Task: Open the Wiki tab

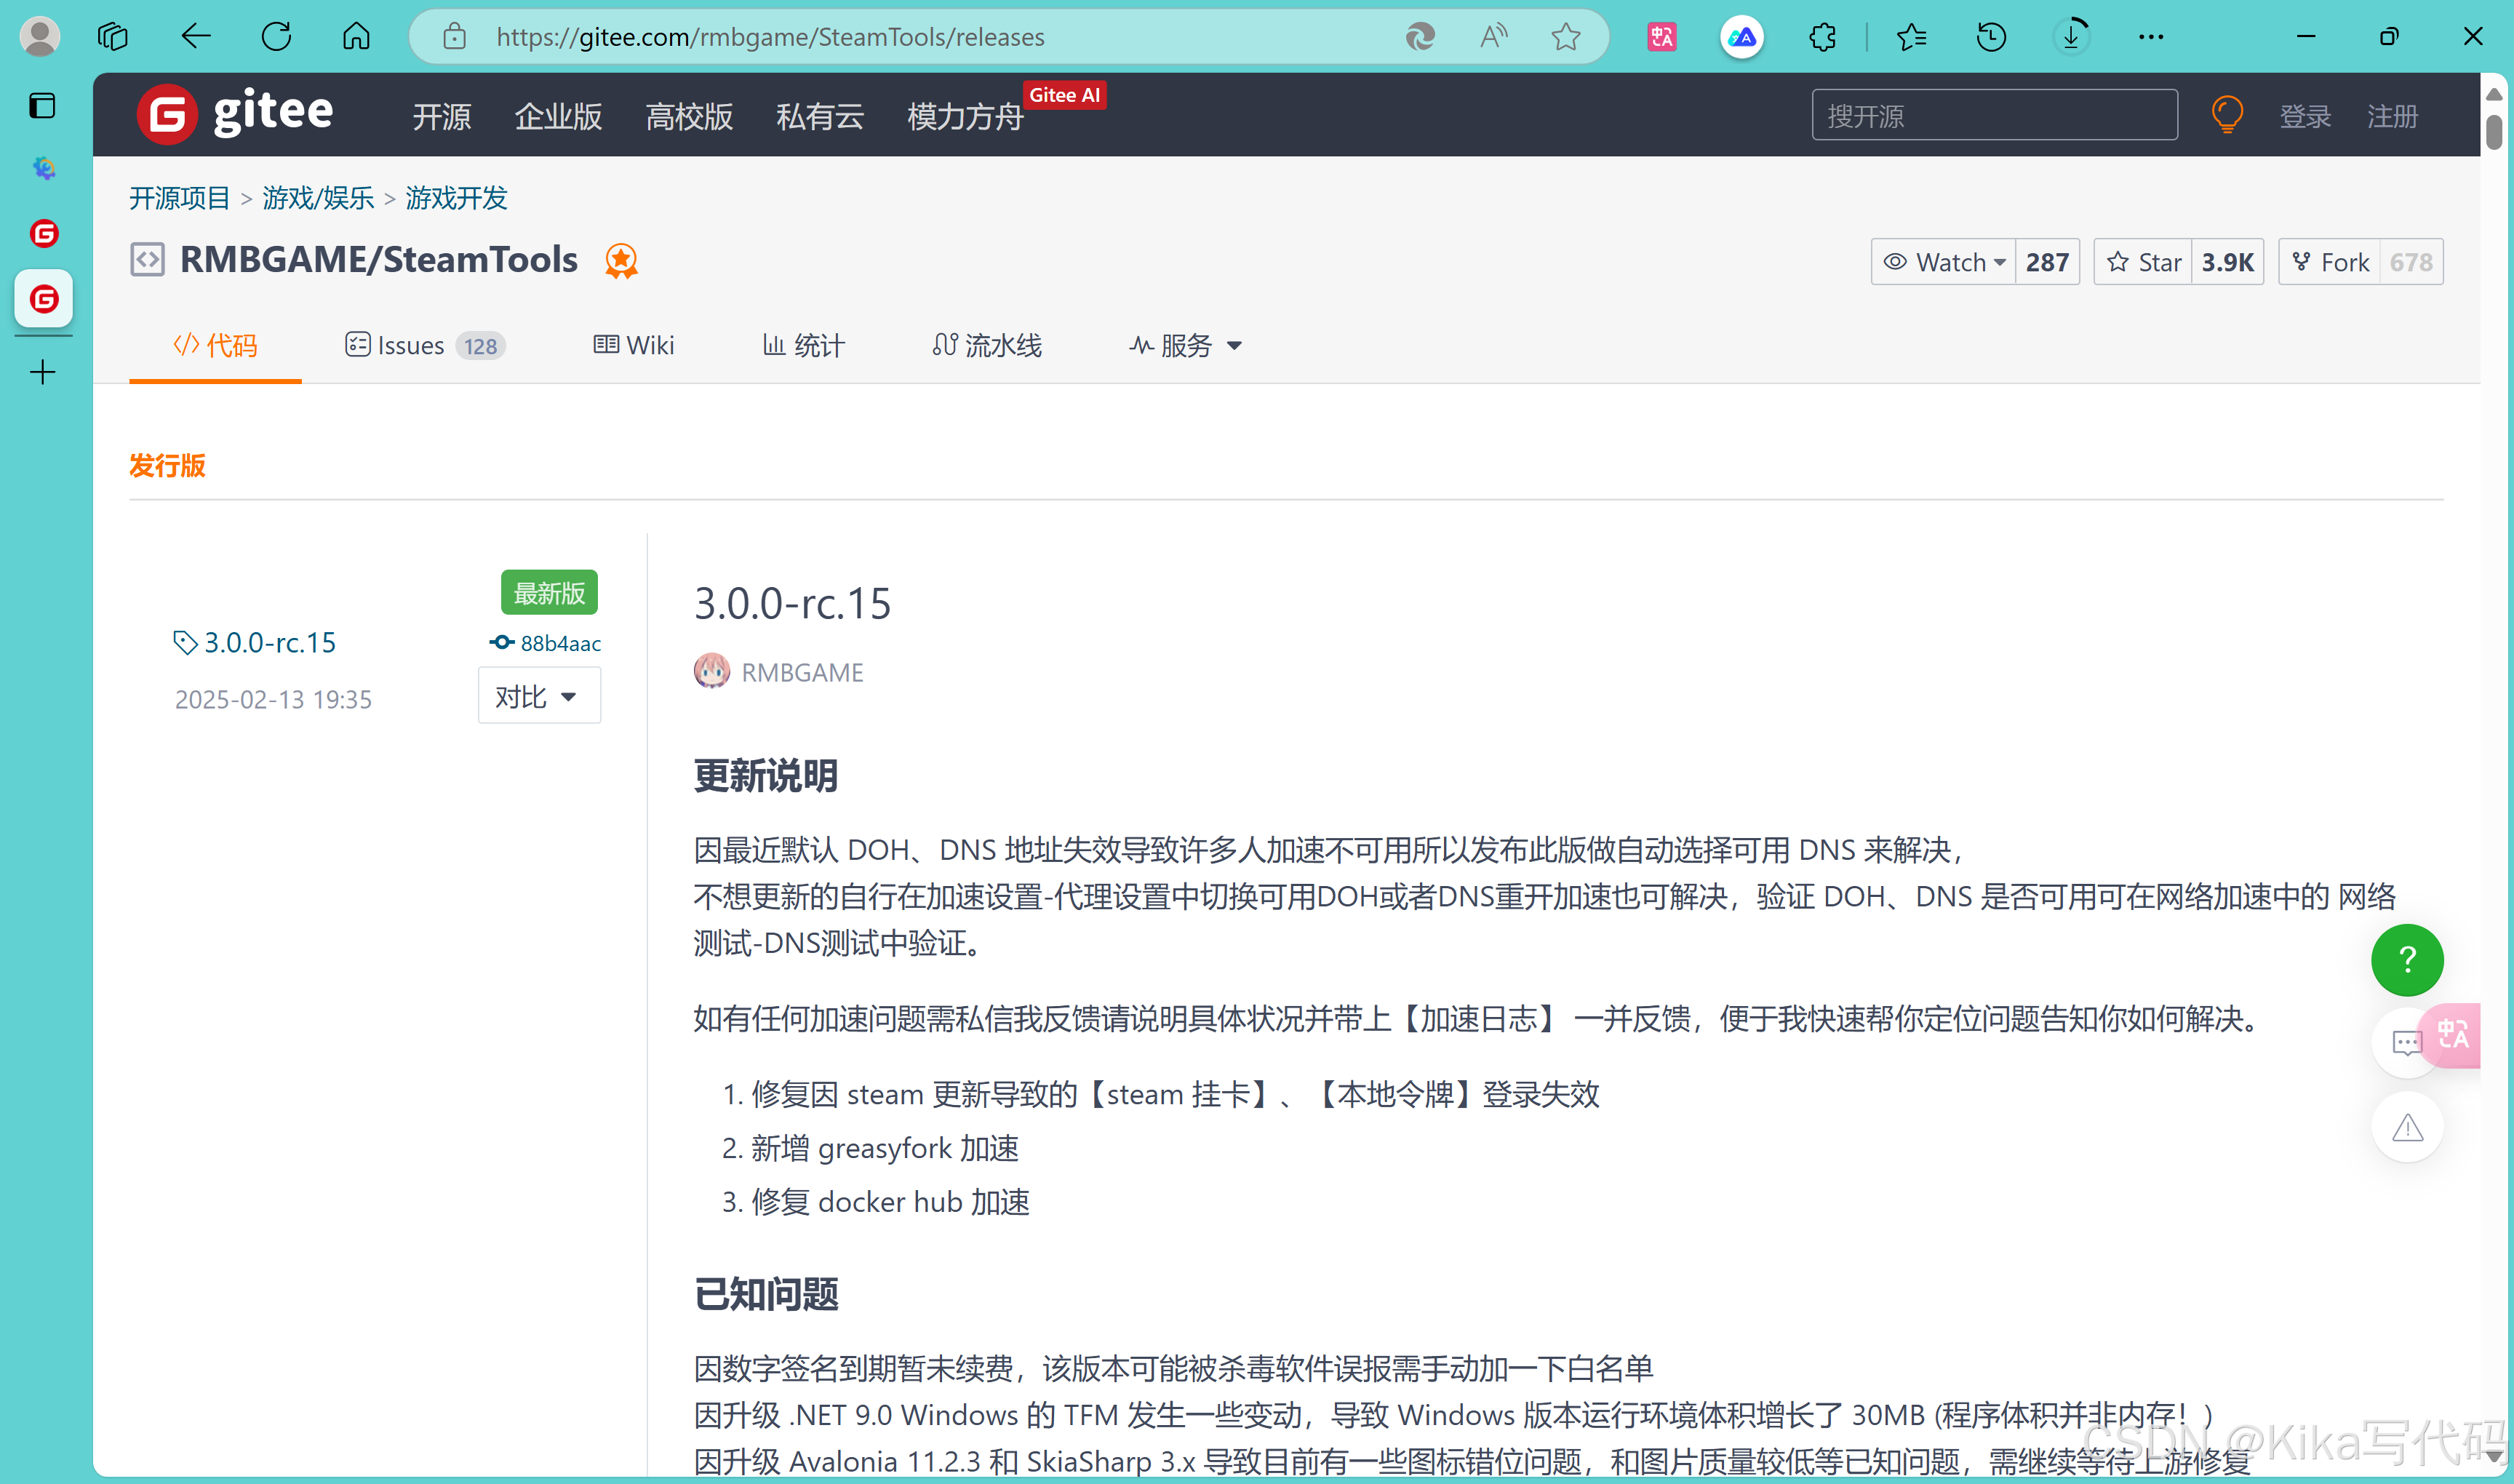Action: [634, 346]
